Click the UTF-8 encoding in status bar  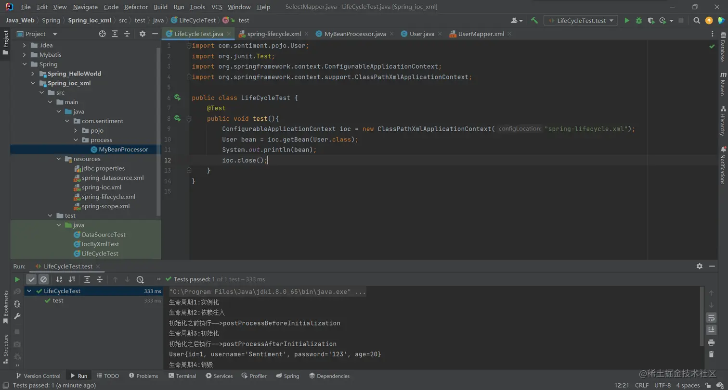663,385
